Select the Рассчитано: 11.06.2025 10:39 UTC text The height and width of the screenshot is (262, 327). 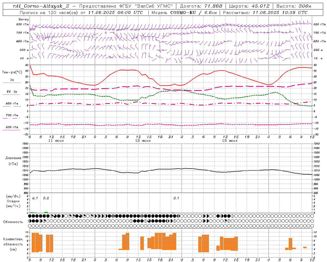(265, 12)
